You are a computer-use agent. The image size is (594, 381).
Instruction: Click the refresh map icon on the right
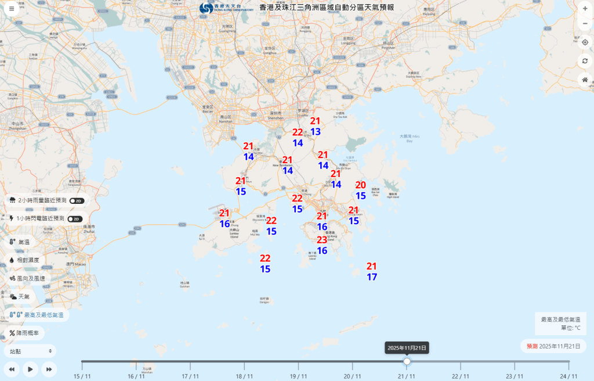click(x=585, y=61)
